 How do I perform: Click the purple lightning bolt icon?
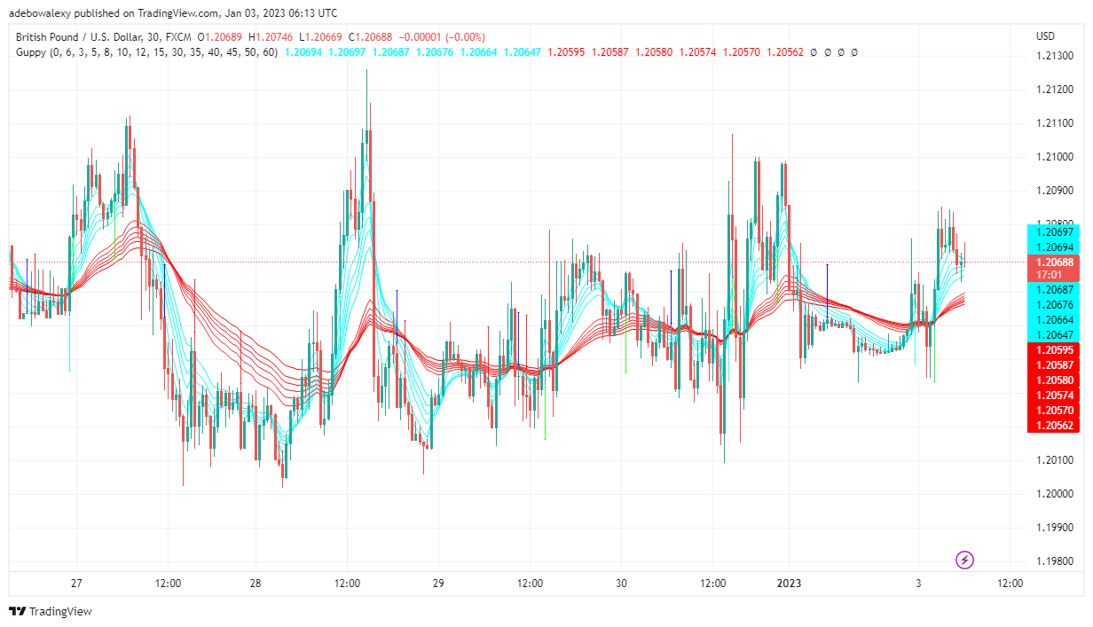point(965,560)
